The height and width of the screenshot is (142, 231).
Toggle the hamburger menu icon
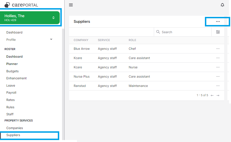[x=71, y=5]
